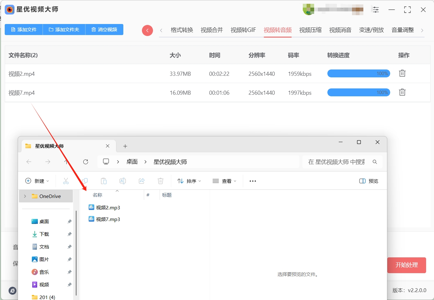
Task: Click the 开始处理 button
Action: pos(407,265)
